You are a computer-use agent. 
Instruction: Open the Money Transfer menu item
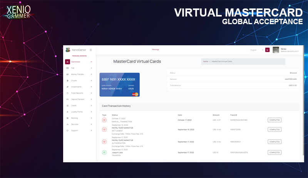77,74
